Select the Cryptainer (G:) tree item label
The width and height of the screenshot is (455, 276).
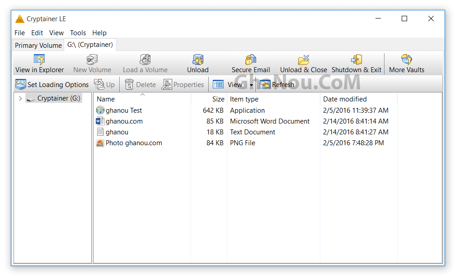pyautogui.click(x=59, y=98)
